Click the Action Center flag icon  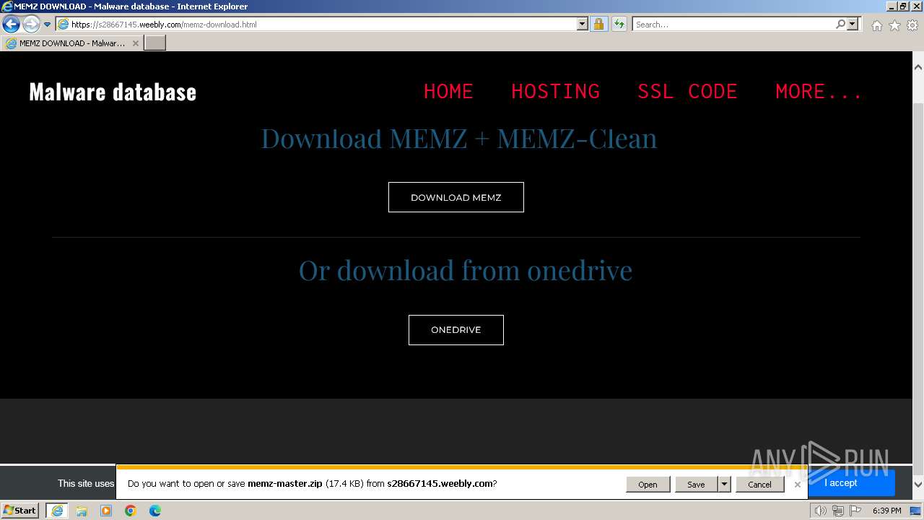[855, 511]
